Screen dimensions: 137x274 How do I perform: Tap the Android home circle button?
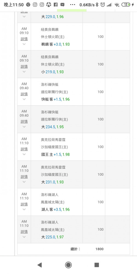click(x=68, y=265)
